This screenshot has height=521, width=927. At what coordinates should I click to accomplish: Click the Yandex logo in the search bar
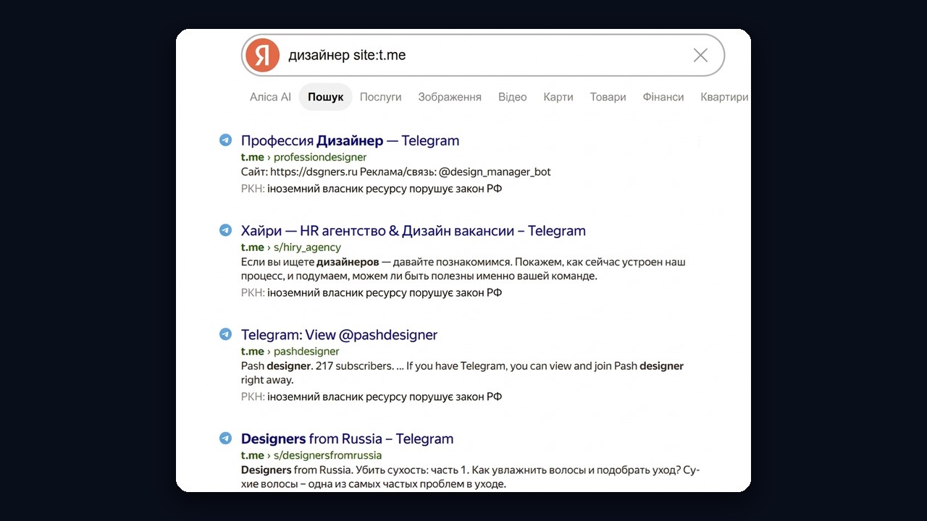262,55
